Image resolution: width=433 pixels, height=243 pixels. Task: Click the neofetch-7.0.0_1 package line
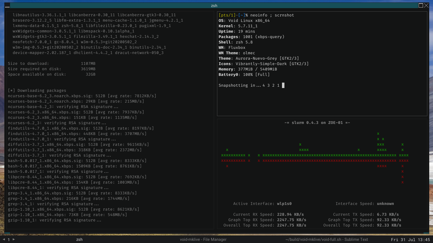[x=75, y=42]
